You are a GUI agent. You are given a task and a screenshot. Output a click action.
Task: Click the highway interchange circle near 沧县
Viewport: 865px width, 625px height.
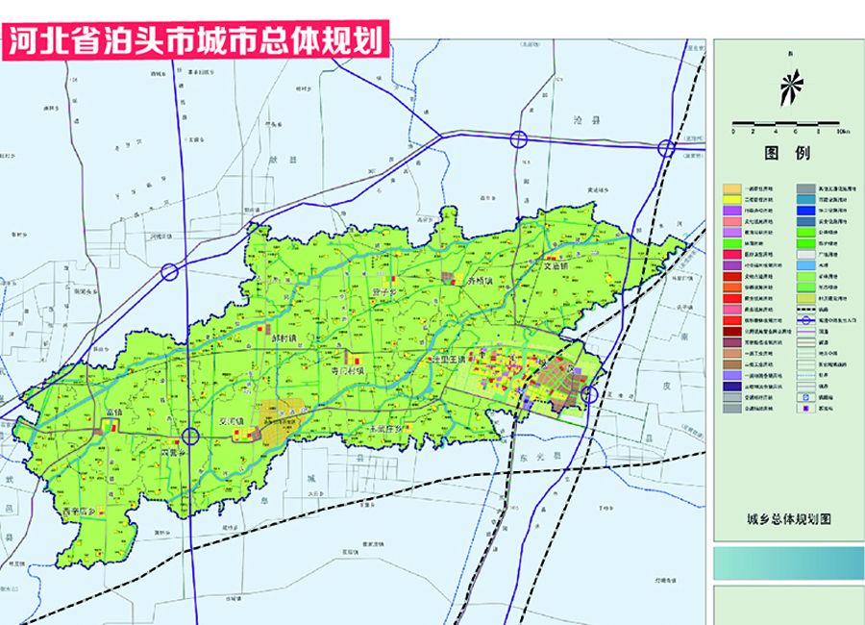pos(519,138)
